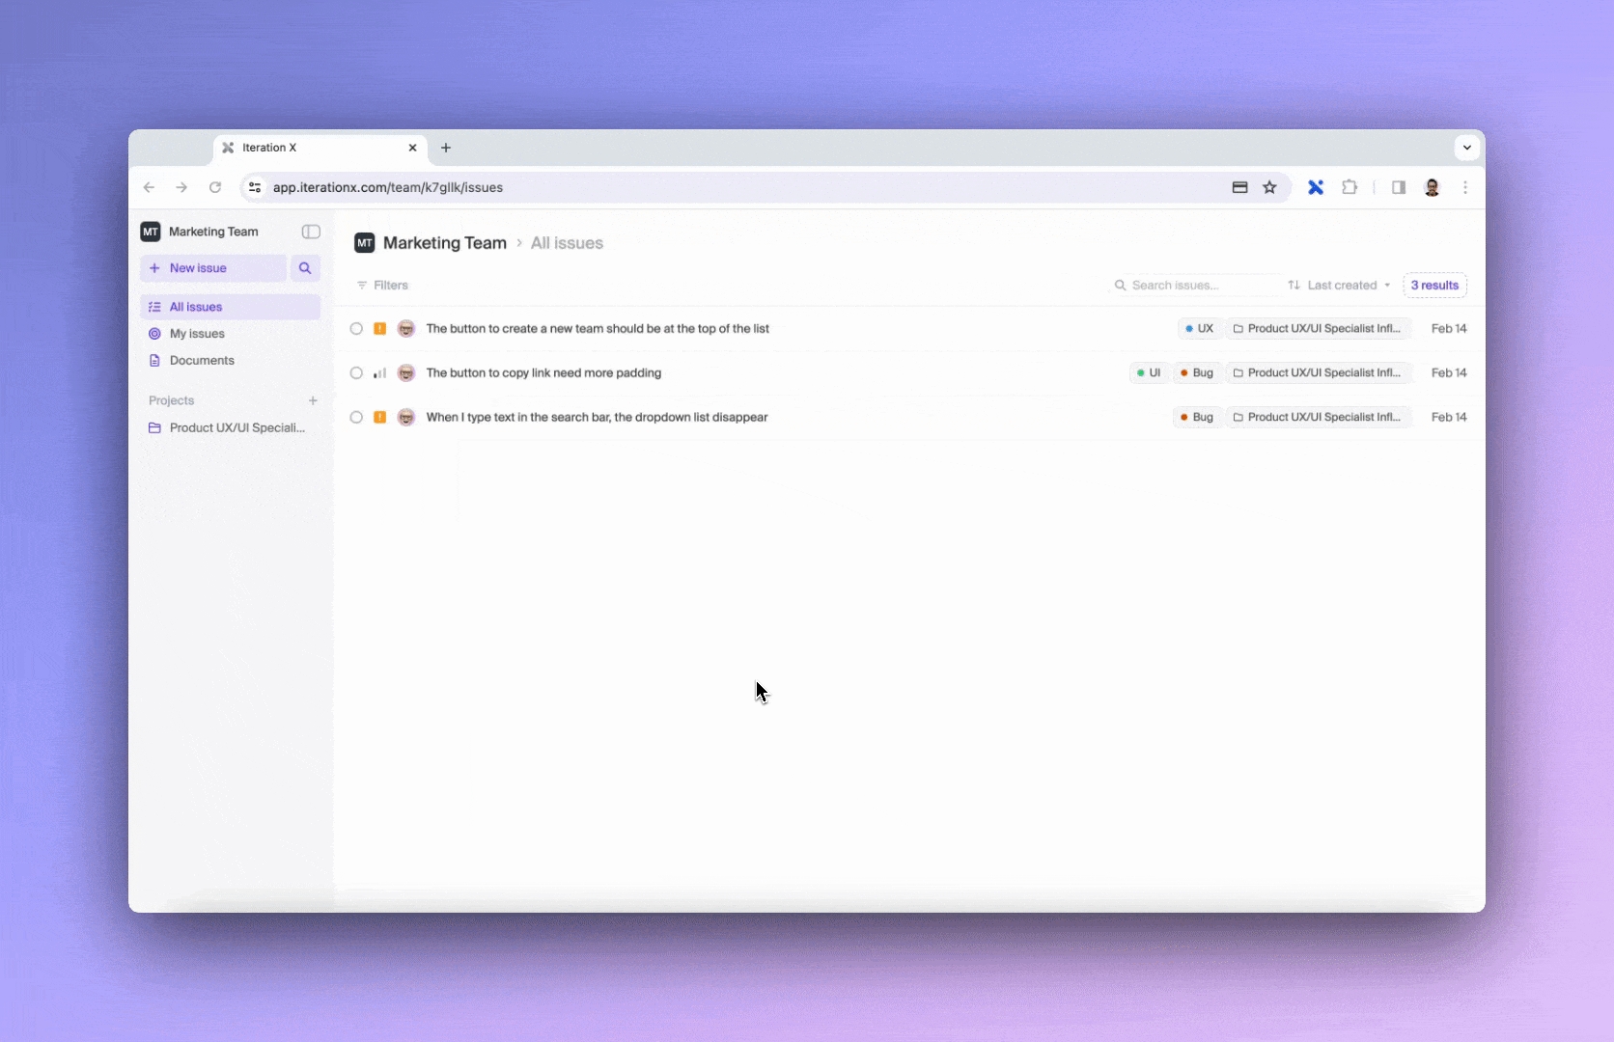Screen dimensions: 1614x1042
Task: Open Documents in the sidebar
Action: (202, 361)
